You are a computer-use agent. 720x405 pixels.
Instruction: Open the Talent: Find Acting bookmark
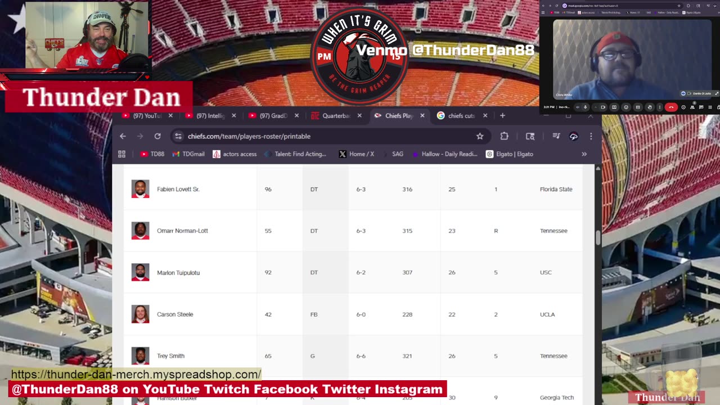(295, 154)
